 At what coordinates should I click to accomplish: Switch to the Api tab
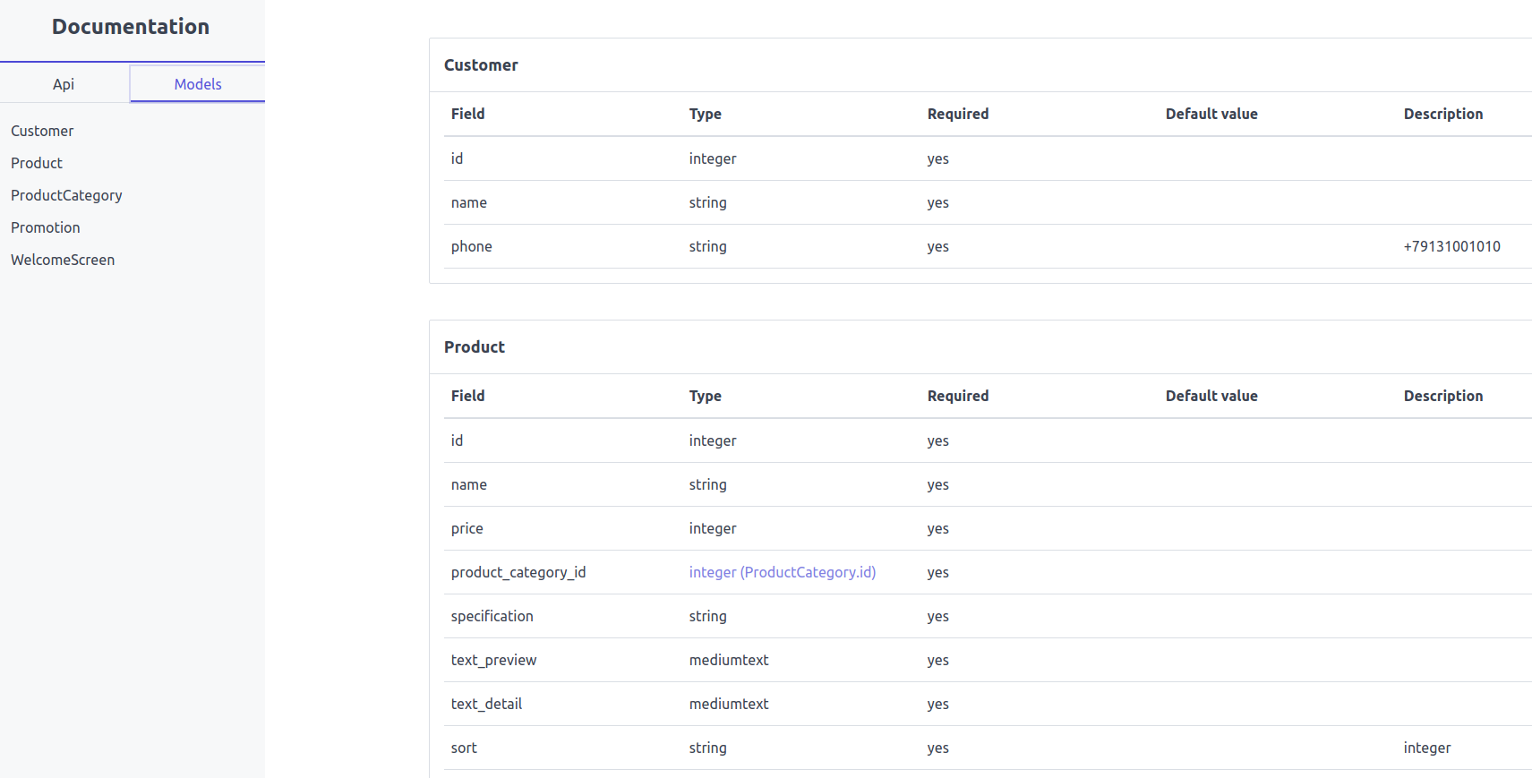64,84
